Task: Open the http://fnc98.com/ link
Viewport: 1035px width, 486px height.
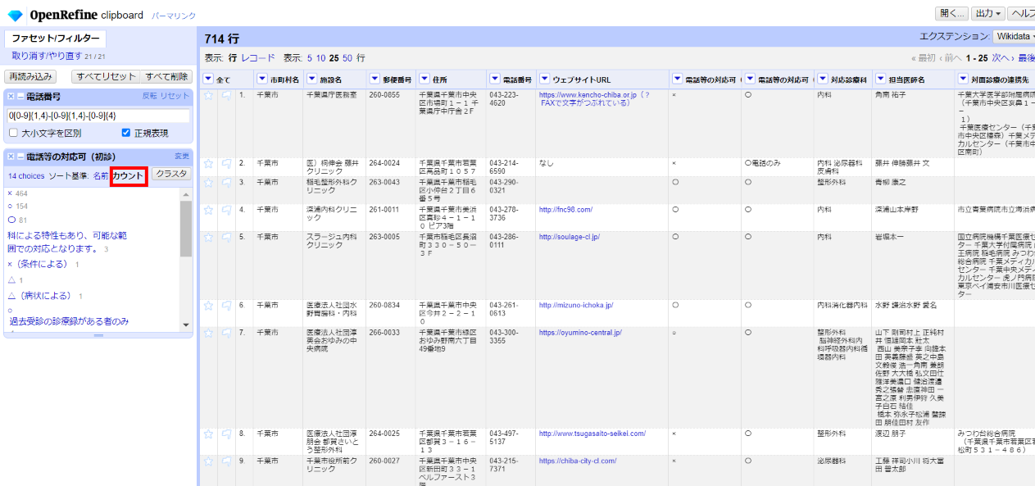Action: (565, 210)
